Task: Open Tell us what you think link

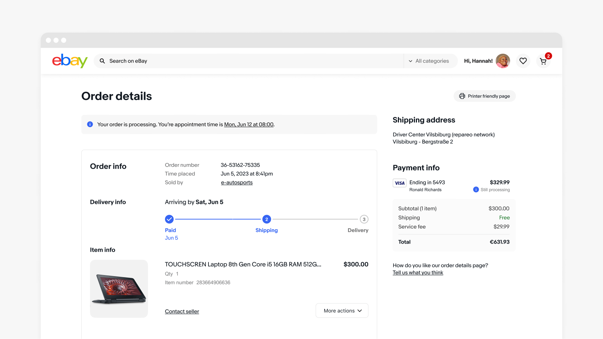Action: click(418, 272)
